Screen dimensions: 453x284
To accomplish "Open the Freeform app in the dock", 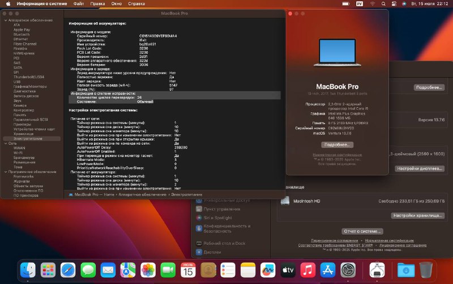I will click(x=268, y=270).
